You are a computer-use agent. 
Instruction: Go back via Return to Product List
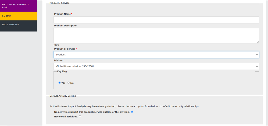19,6
